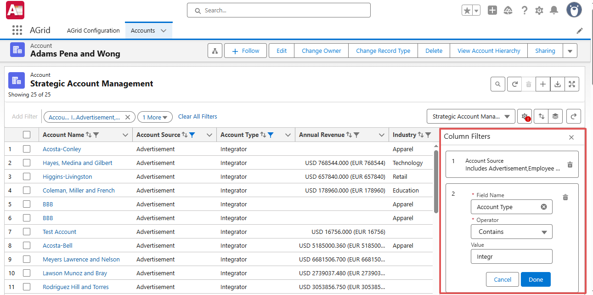Screen dimensions: 593x295
Task: Open the Strategic Account Management view dropdown
Action: (x=471, y=117)
